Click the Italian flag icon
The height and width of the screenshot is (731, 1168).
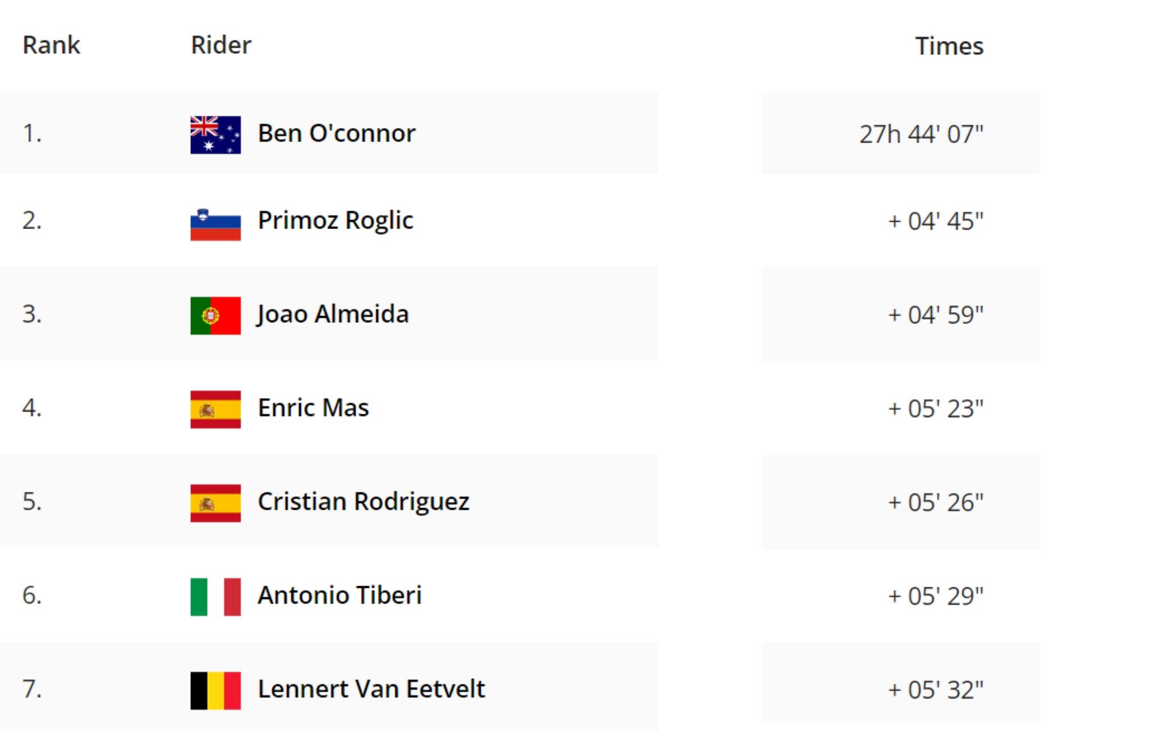click(x=215, y=597)
